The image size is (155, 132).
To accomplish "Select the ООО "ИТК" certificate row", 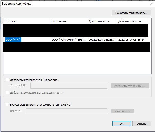I will [x=13, y=40].
